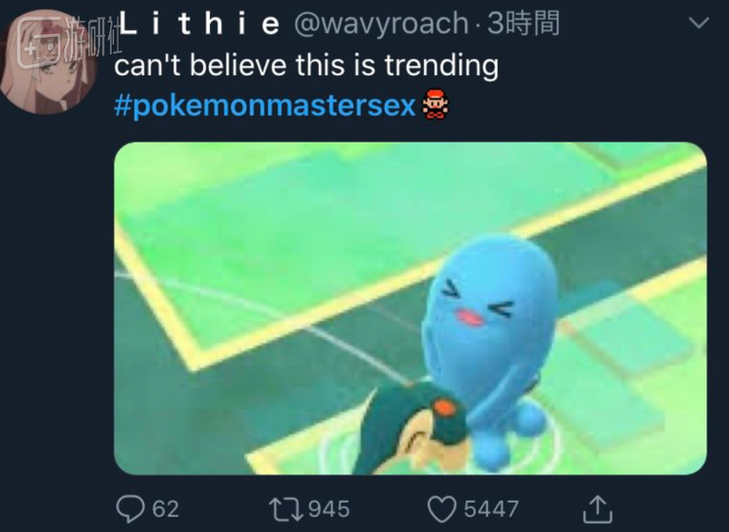Click the @wavyroach handle
This screenshot has width=729, height=532.
click(x=381, y=23)
